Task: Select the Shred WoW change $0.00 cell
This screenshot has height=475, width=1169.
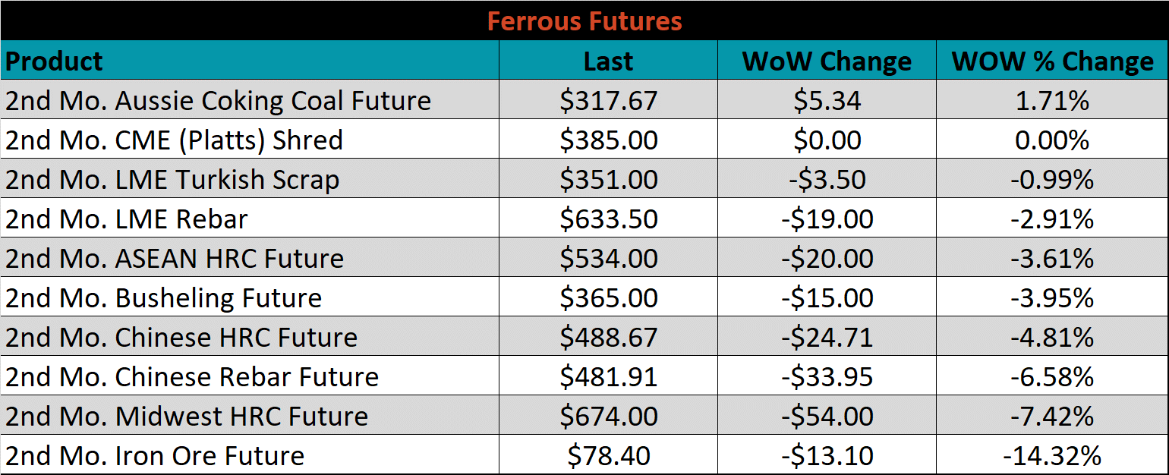Action: (827, 140)
